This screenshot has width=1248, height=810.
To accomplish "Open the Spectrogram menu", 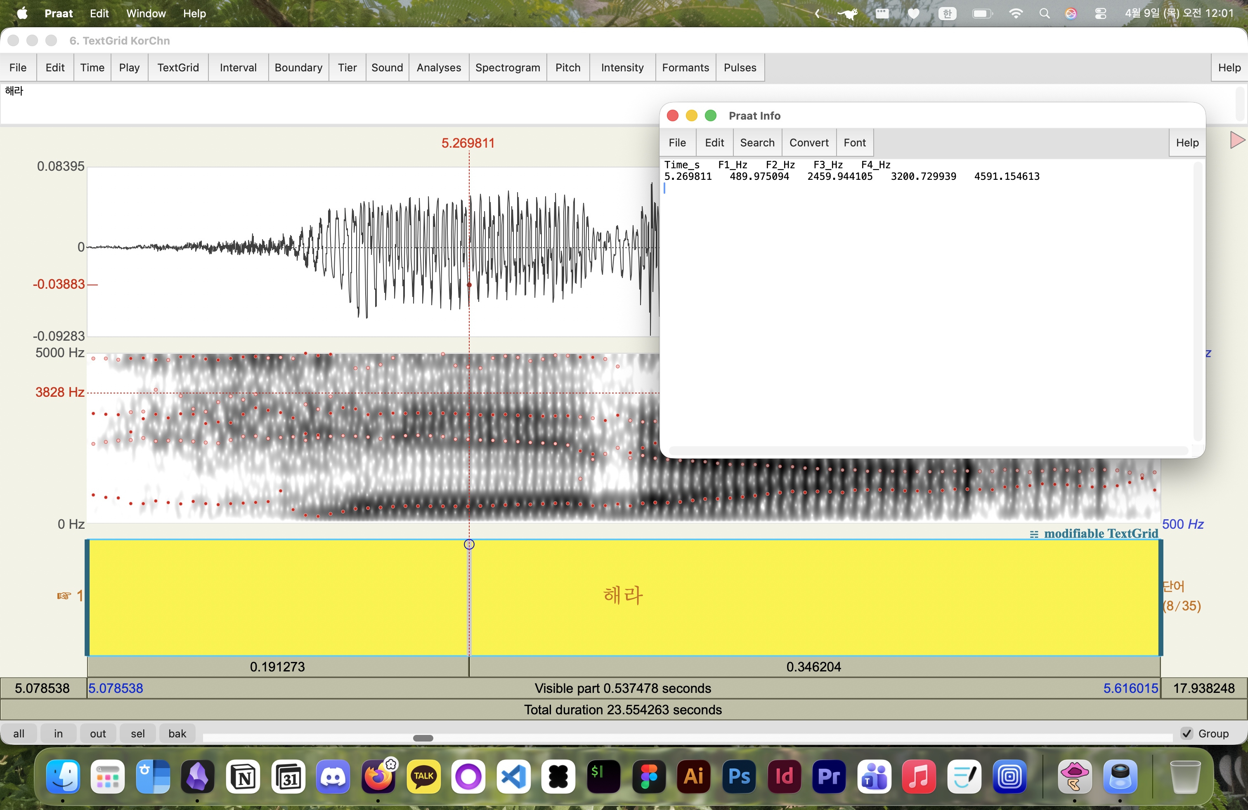I will pyautogui.click(x=507, y=68).
